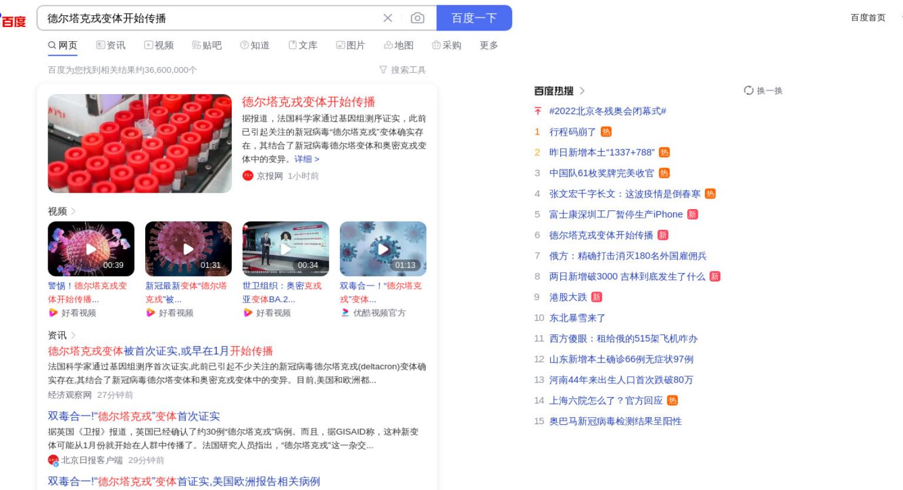Click 好看视频 icon under first video
This screenshot has width=903, height=490.
point(53,313)
